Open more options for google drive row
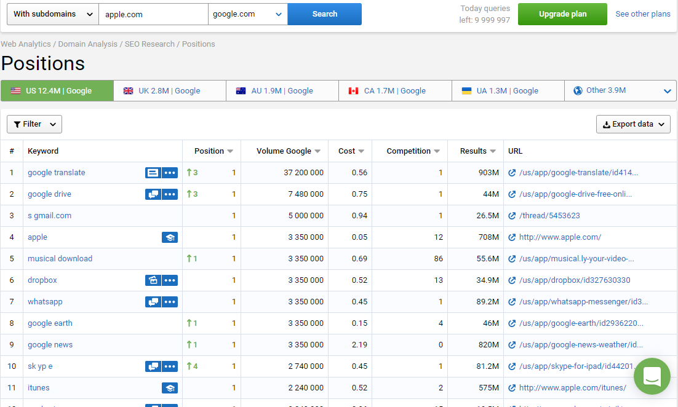This screenshot has height=407, width=678. (170, 194)
